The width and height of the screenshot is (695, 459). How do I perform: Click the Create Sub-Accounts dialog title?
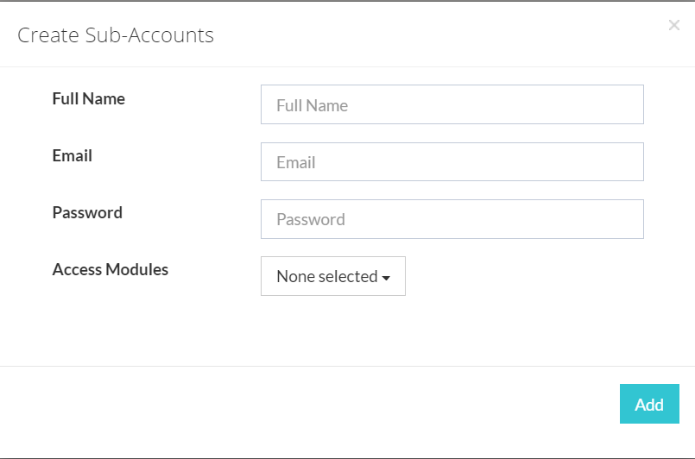(116, 35)
